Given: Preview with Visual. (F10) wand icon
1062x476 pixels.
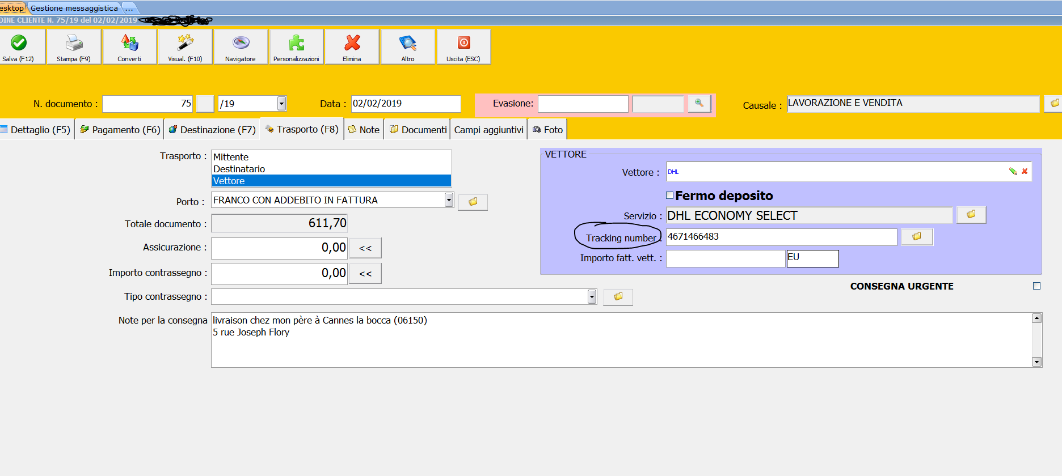Looking at the screenshot, I should click(x=185, y=47).
